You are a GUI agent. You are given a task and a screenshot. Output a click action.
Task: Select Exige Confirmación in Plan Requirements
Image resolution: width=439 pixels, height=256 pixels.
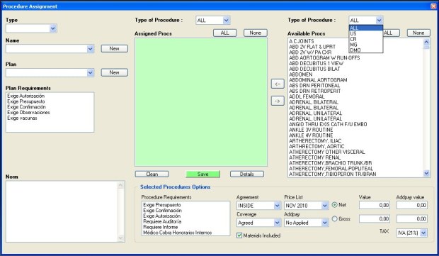(26, 107)
